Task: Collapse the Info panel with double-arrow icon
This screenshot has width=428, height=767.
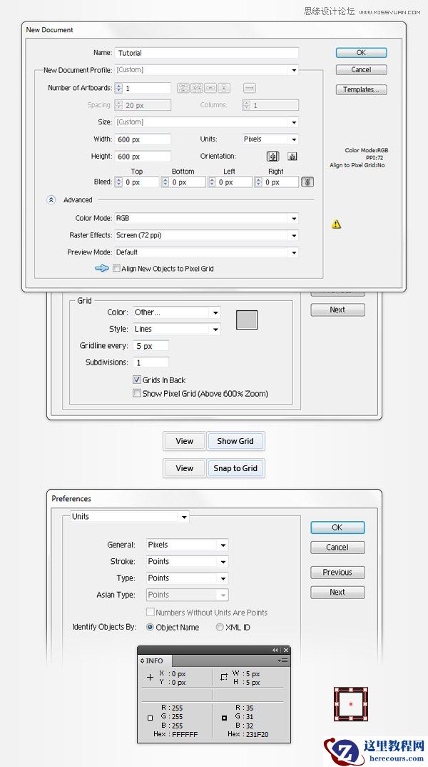Action: point(275,650)
